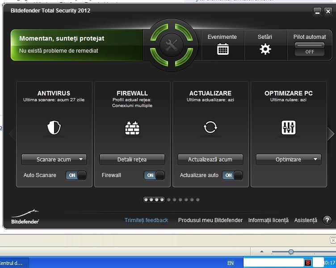Image resolution: width=336 pixels, height=268 pixels.
Task: Show next modules with right arrow
Action: click(331, 134)
